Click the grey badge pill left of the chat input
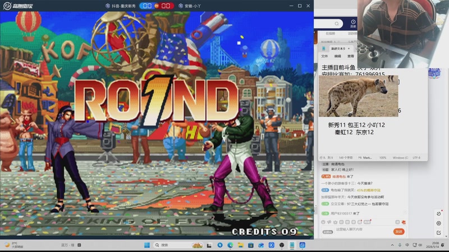The width and height of the screenshot is (449, 252). pyautogui.click(x=328, y=232)
